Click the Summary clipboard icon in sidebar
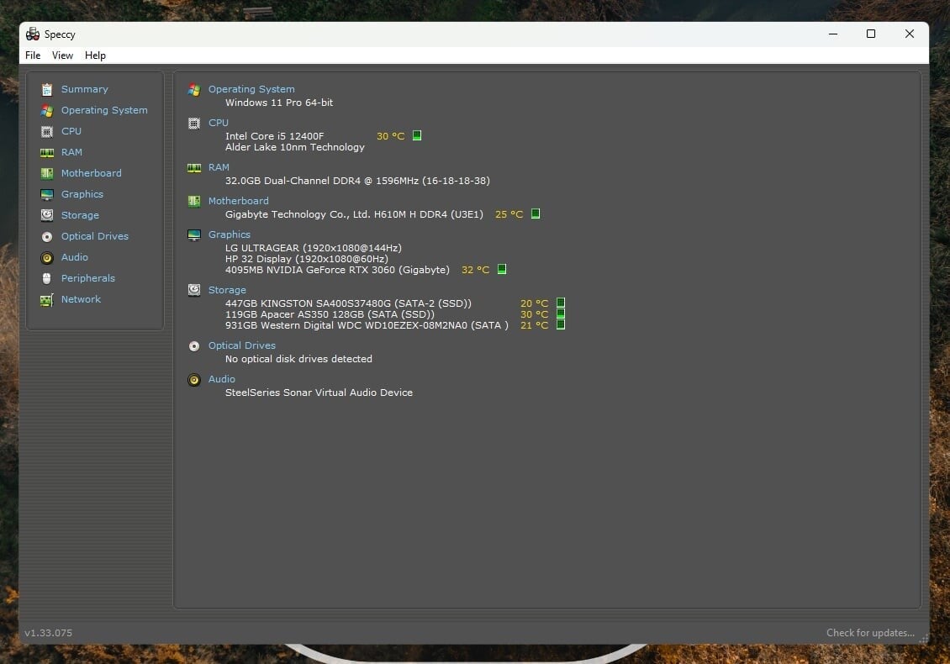 tap(47, 89)
